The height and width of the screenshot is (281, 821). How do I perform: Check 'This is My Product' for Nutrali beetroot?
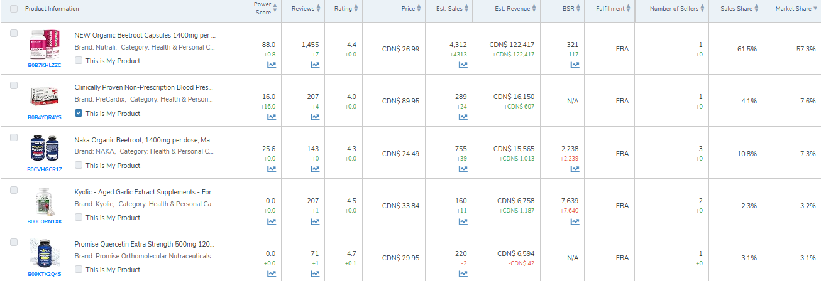click(x=79, y=61)
